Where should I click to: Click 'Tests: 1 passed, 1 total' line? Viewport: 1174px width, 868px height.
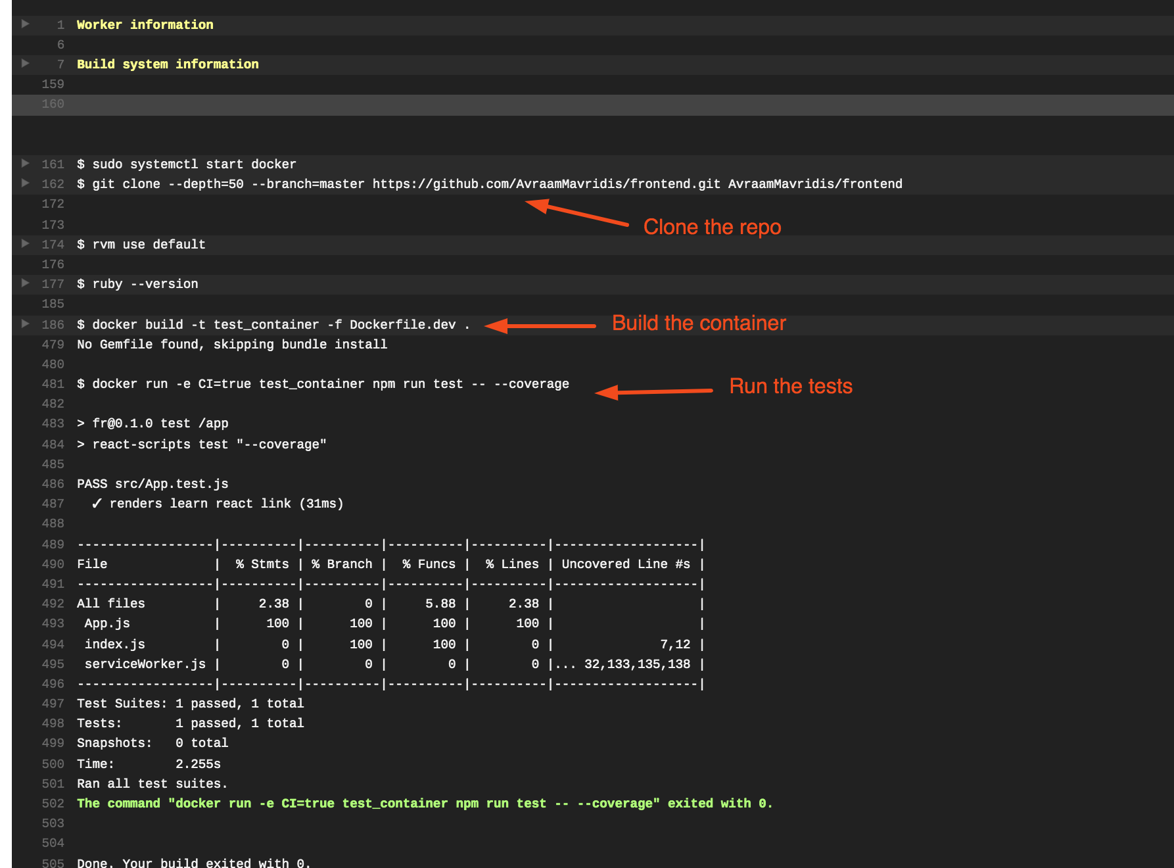pos(191,723)
